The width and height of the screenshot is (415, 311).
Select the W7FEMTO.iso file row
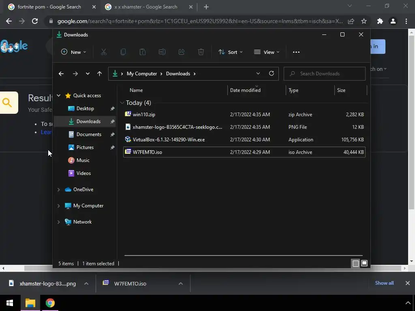pos(244,152)
